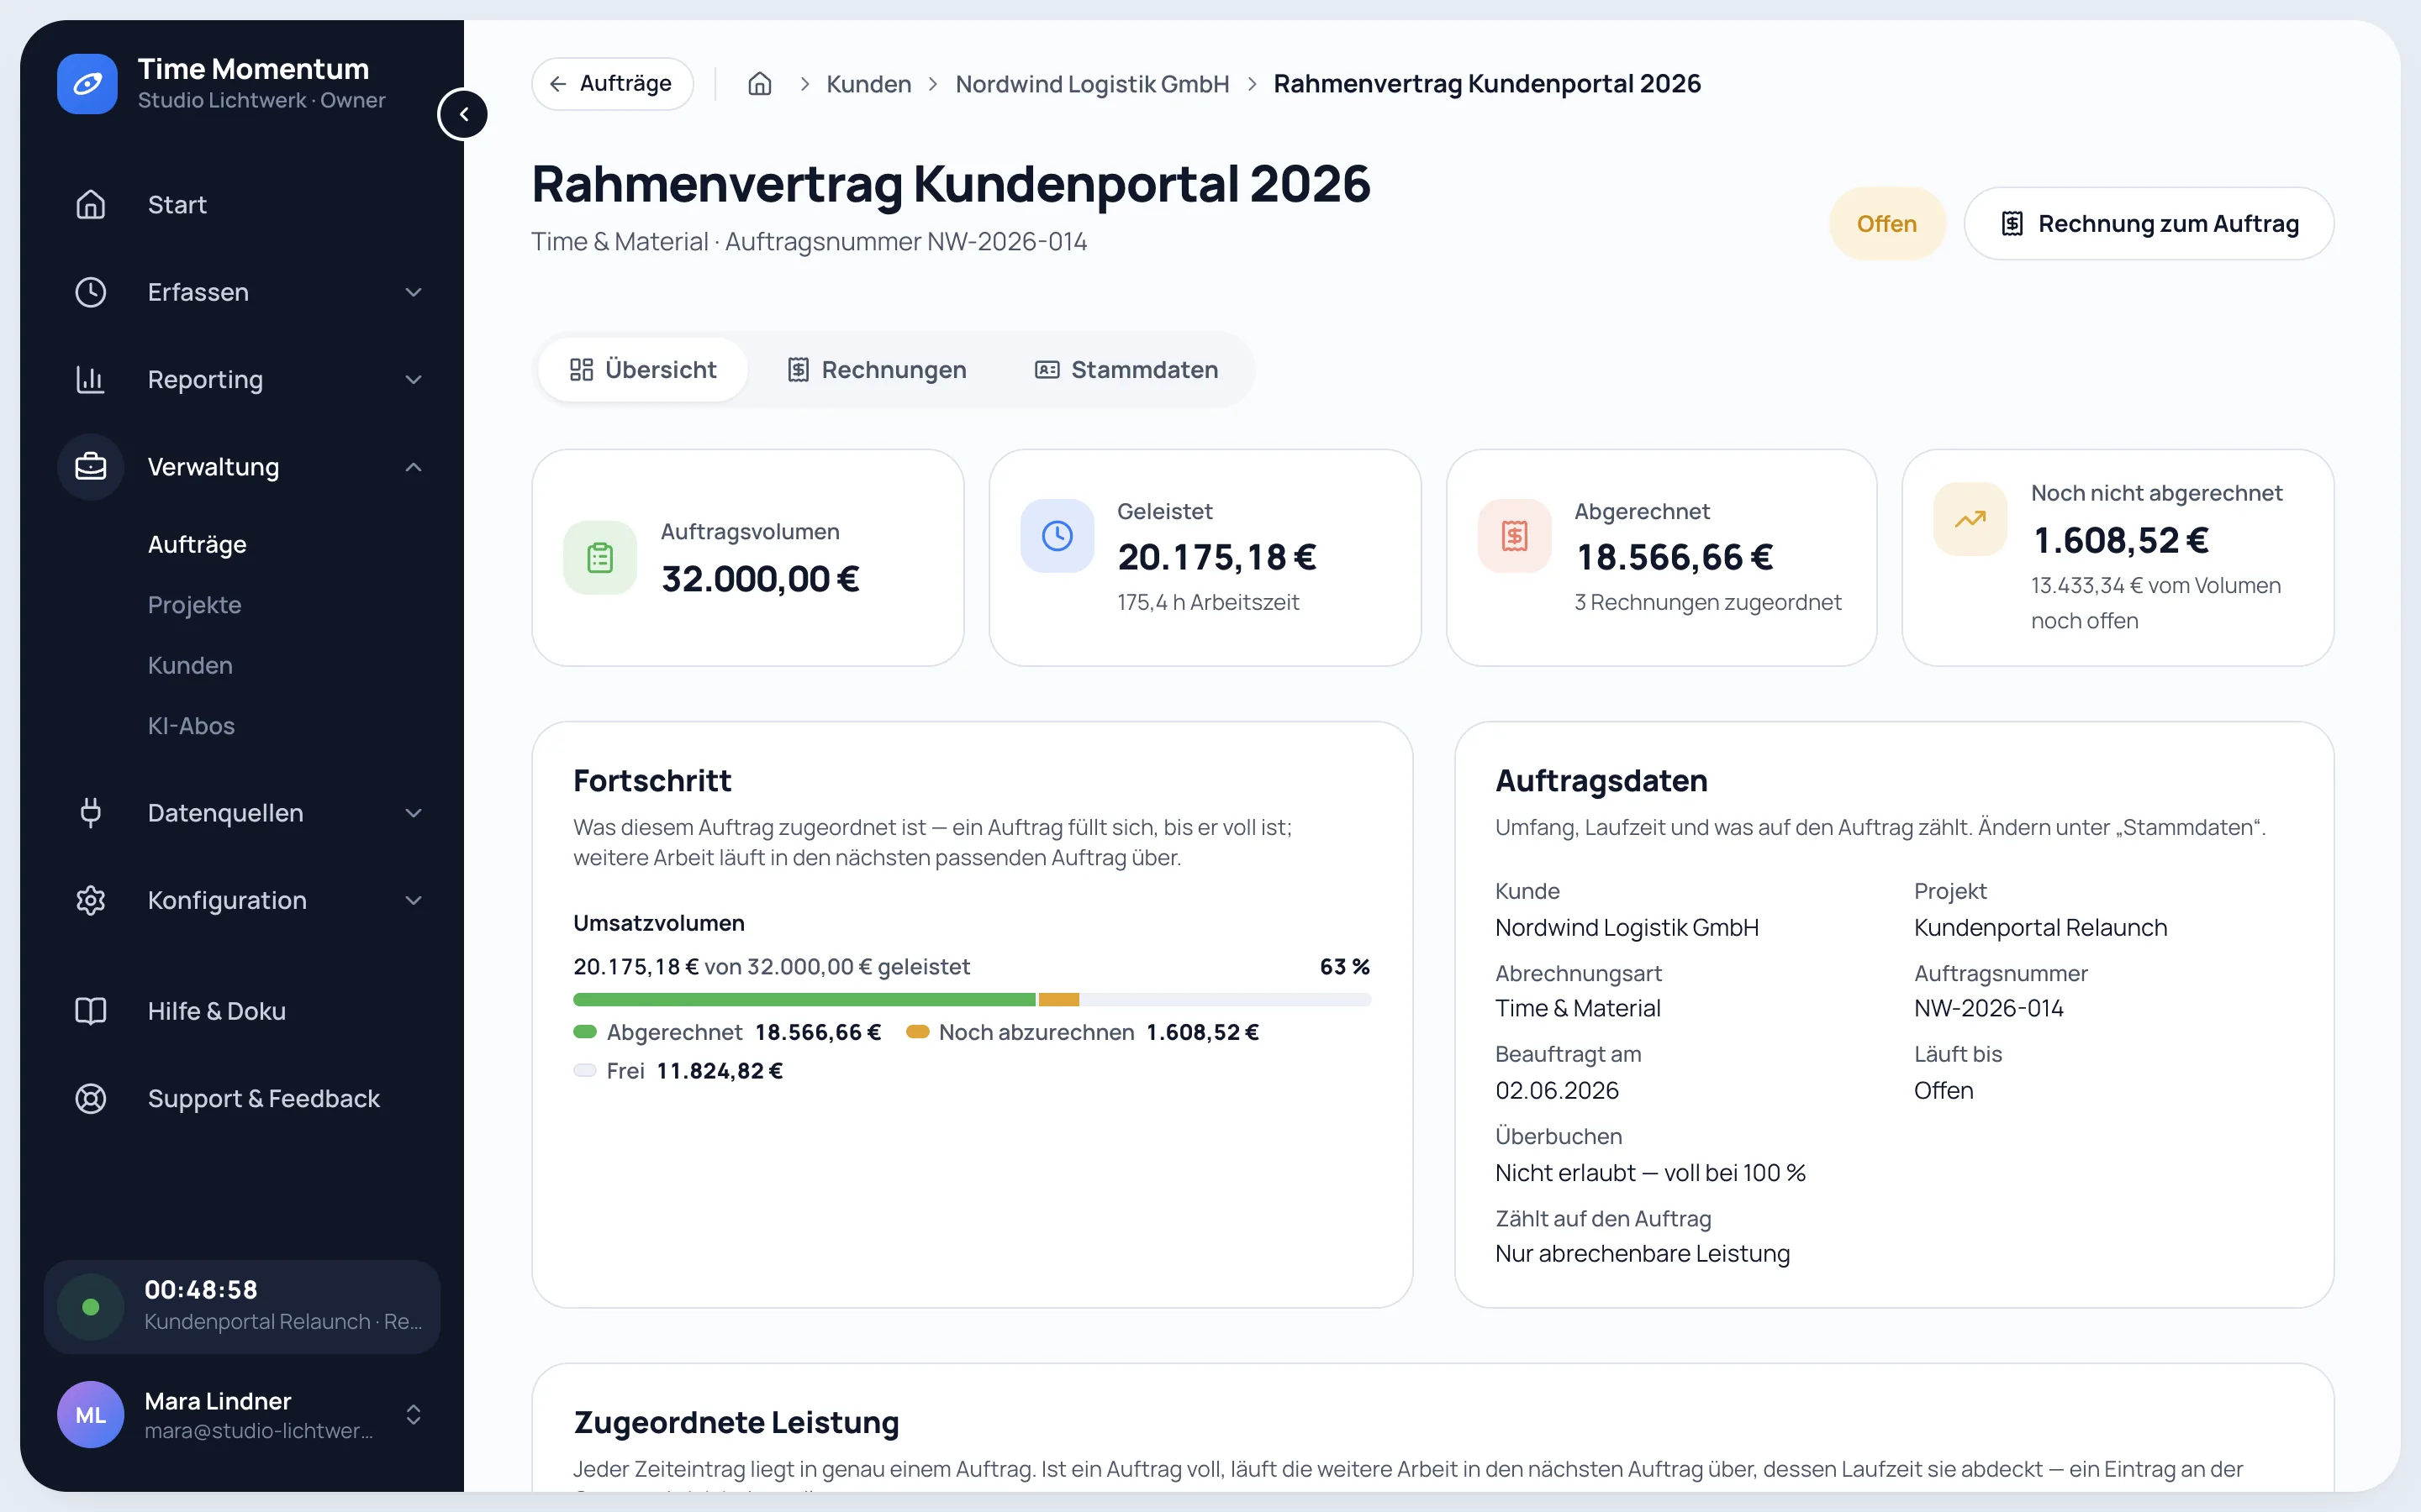Open Nordwind Logistik GmbH breadcrumb link
The width and height of the screenshot is (2421, 1512).
1093,84
